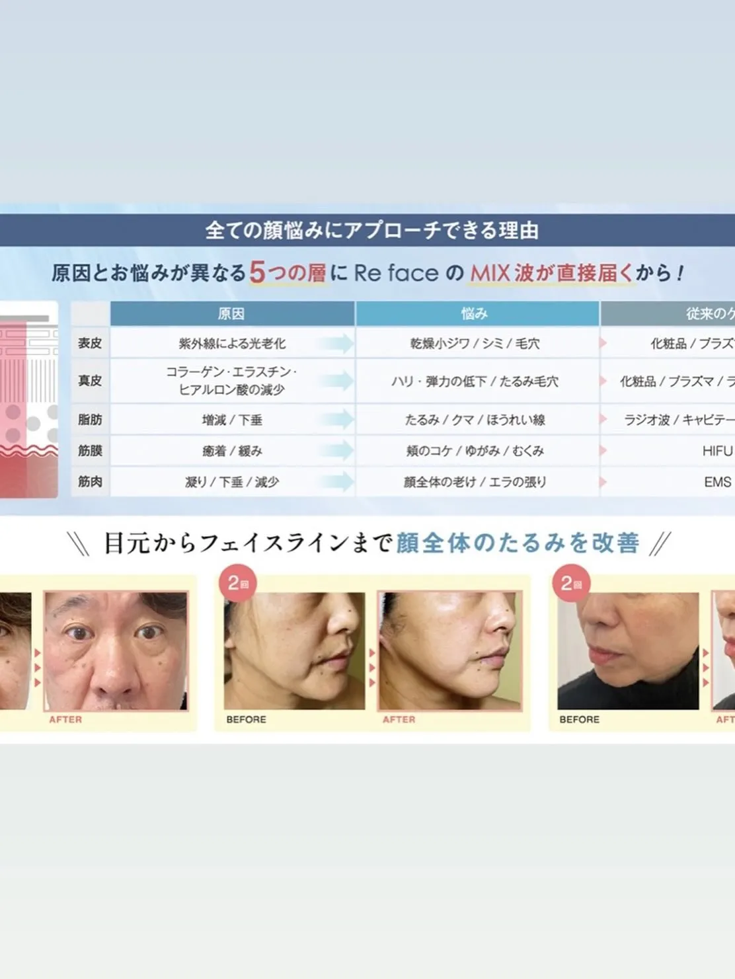The height and width of the screenshot is (979, 735).
Task: Click the banner title 全ての顔悩みにアプローチできる理由
Action: pyautogui.click(x=371, y=230)
